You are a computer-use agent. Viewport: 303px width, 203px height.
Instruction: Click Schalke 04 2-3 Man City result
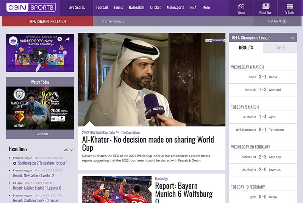(x=263, y=157)
